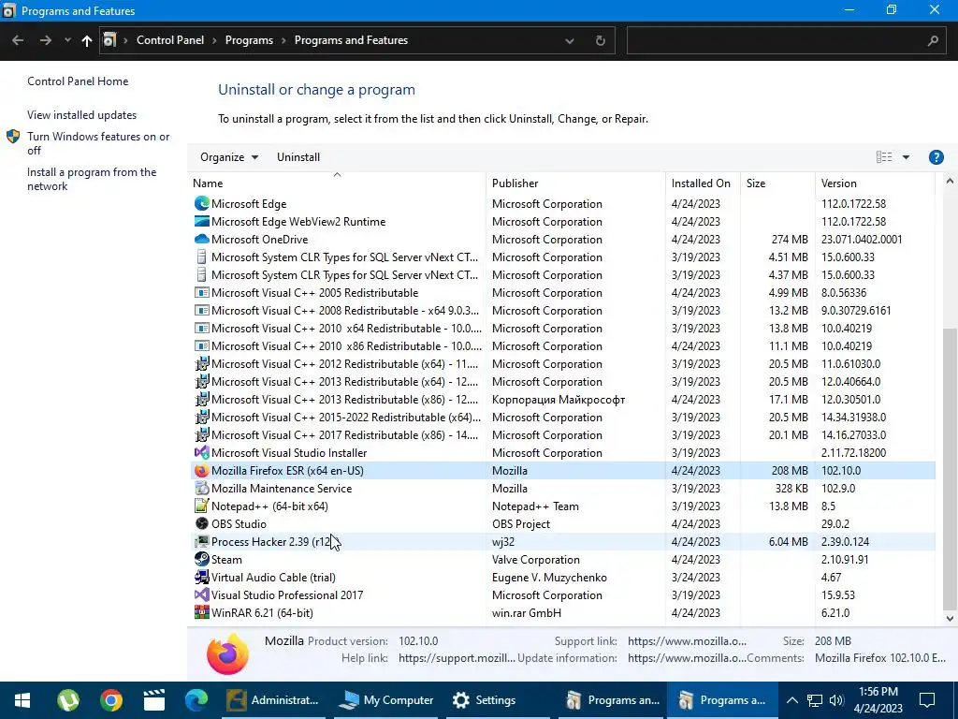Select the Microsoft Visual C++ 2015-2022 Redistributable row

(561, 417)
